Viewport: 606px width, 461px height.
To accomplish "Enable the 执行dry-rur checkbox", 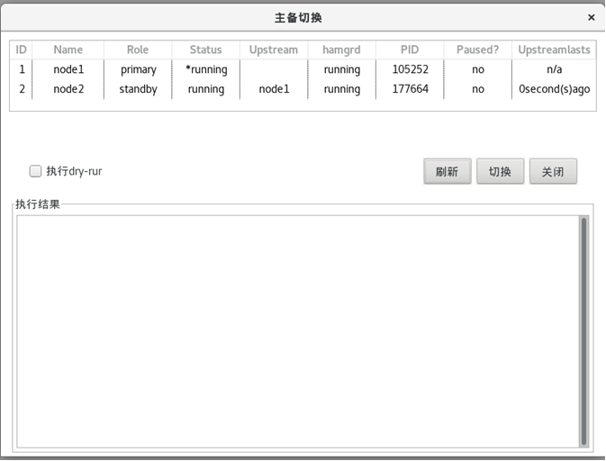I will (x=36, y=171).
